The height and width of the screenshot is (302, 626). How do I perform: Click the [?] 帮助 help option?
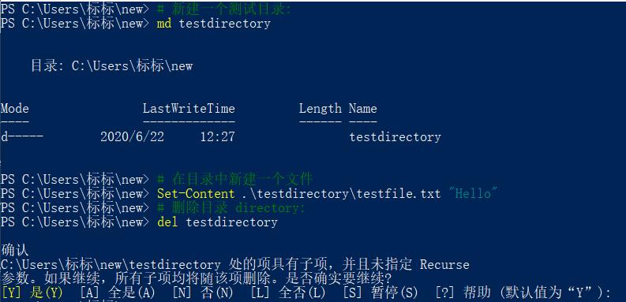463,293
